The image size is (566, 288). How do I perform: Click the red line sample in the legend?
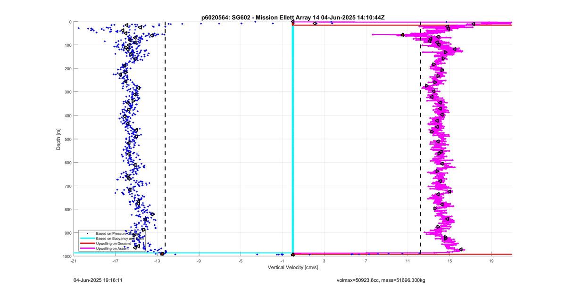pyautogui.click(x=87, y=244)
